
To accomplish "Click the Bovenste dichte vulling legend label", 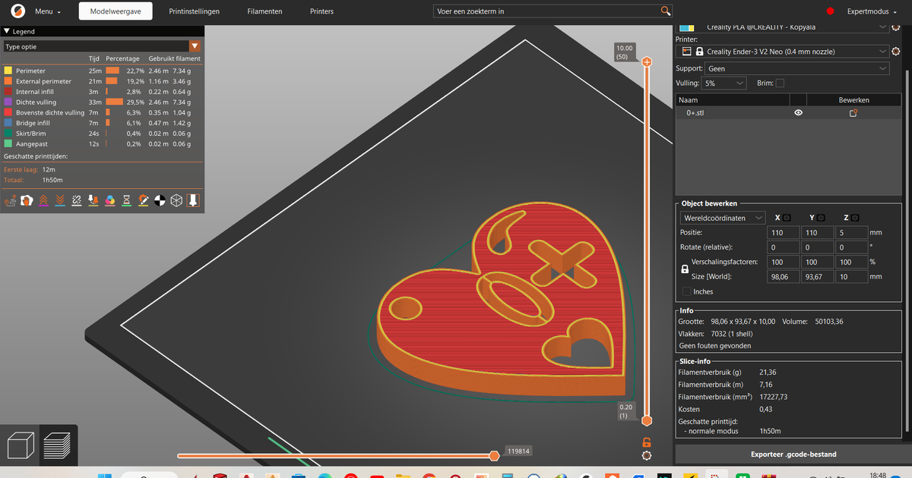I will point(50,112).
